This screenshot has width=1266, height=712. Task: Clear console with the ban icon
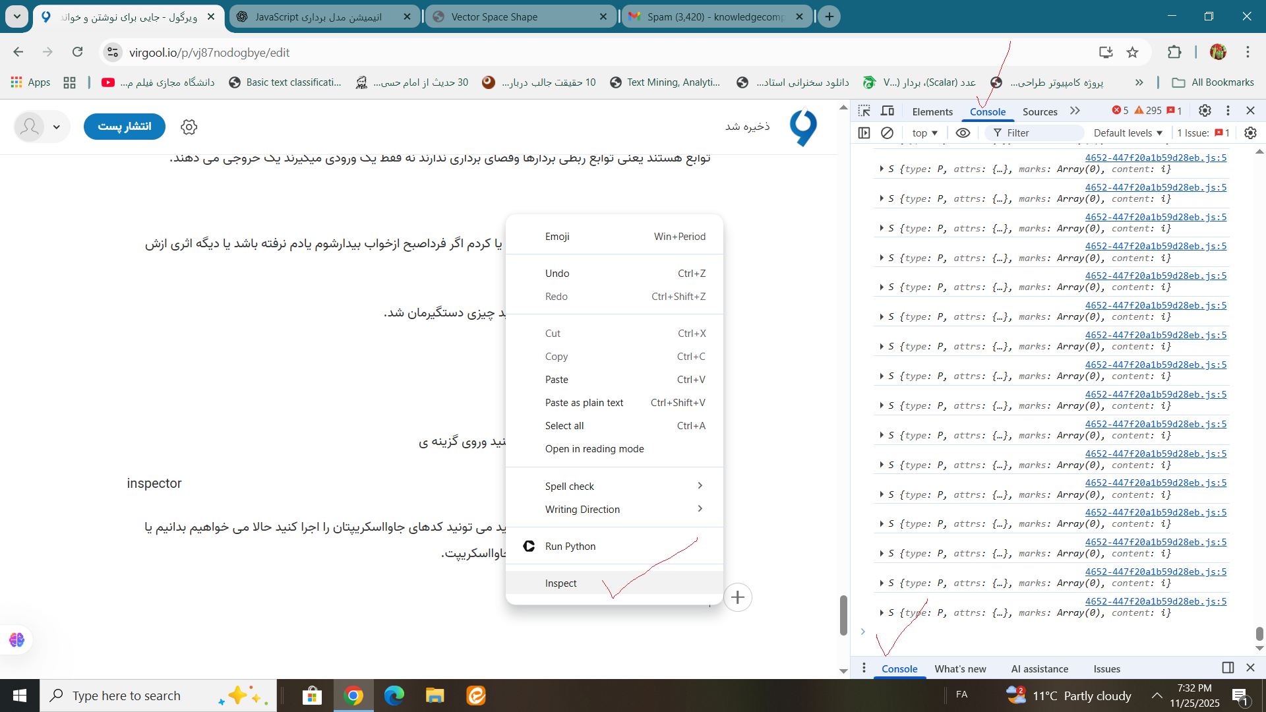tap(887, 133)
